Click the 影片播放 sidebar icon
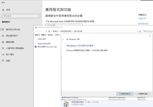The height and width of the screenshot is (107, 153). [x=3, y=54]
